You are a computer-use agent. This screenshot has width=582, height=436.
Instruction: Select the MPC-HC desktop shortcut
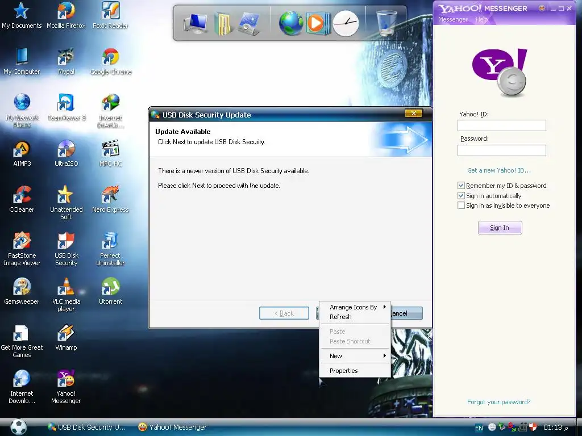click(x=111, y=153)
